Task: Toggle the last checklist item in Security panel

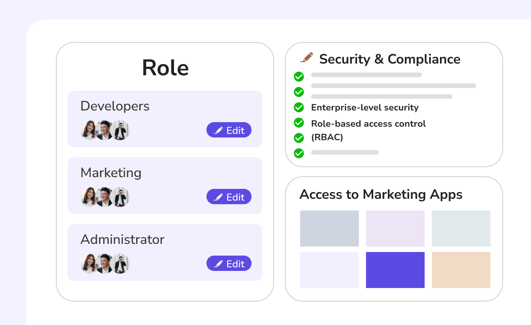Action: click(x=298, y=153)
